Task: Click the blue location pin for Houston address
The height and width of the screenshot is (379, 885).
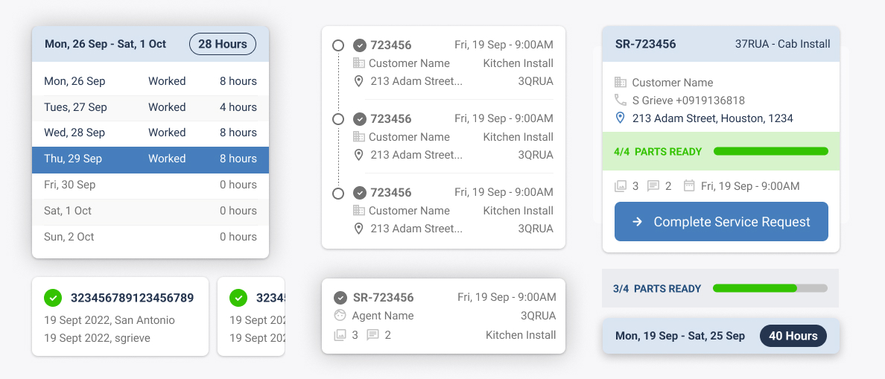Action: pyautogui.click(x=620, y=118)
